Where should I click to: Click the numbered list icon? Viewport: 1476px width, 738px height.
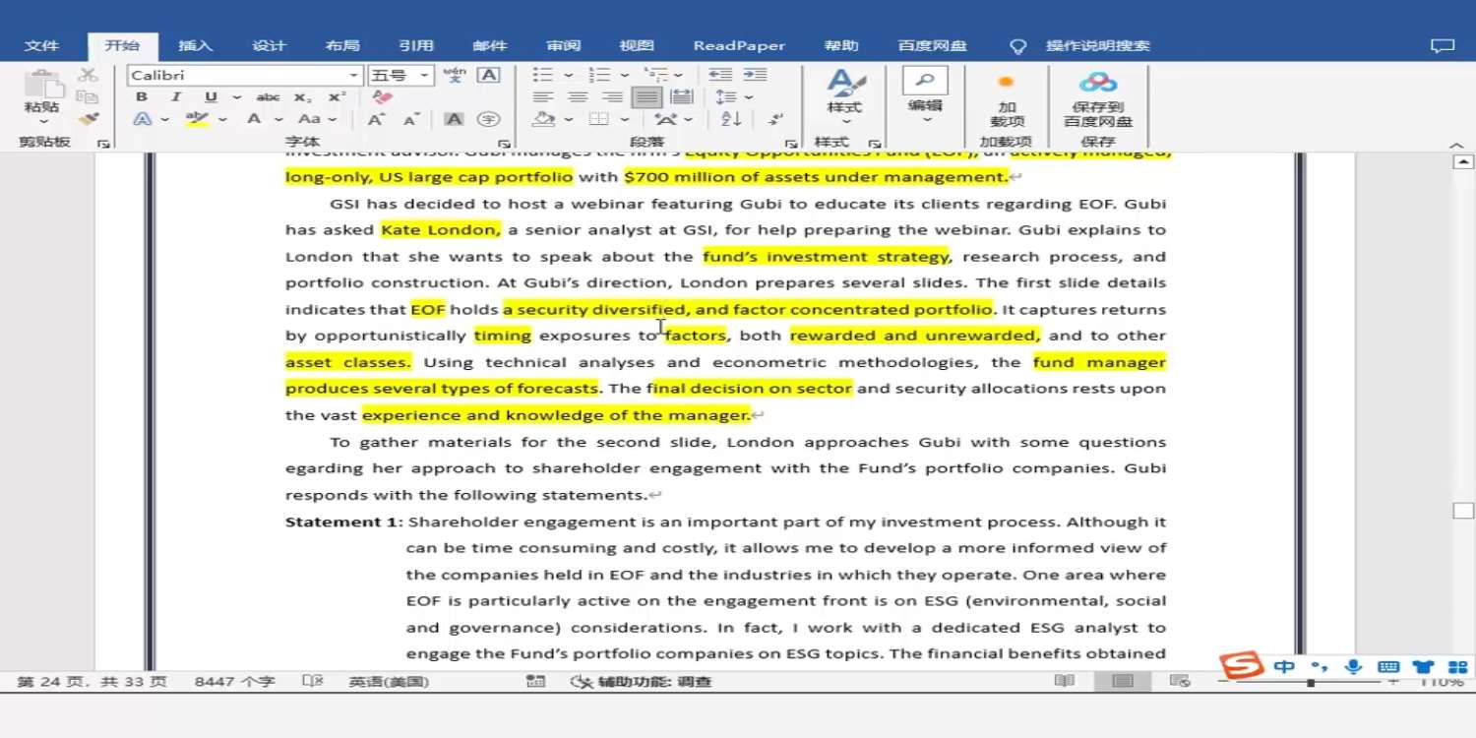(599, 75)
